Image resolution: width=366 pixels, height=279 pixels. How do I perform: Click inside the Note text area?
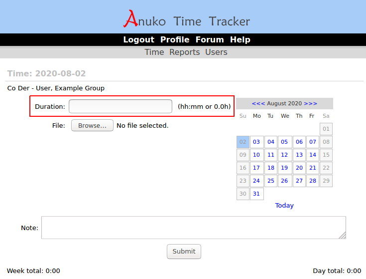pyautogui.click(x=193, y=228)
